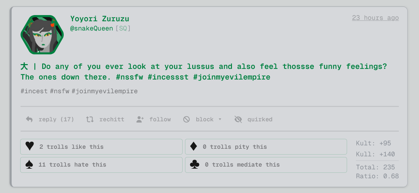Click the club mediate icon

194,165
